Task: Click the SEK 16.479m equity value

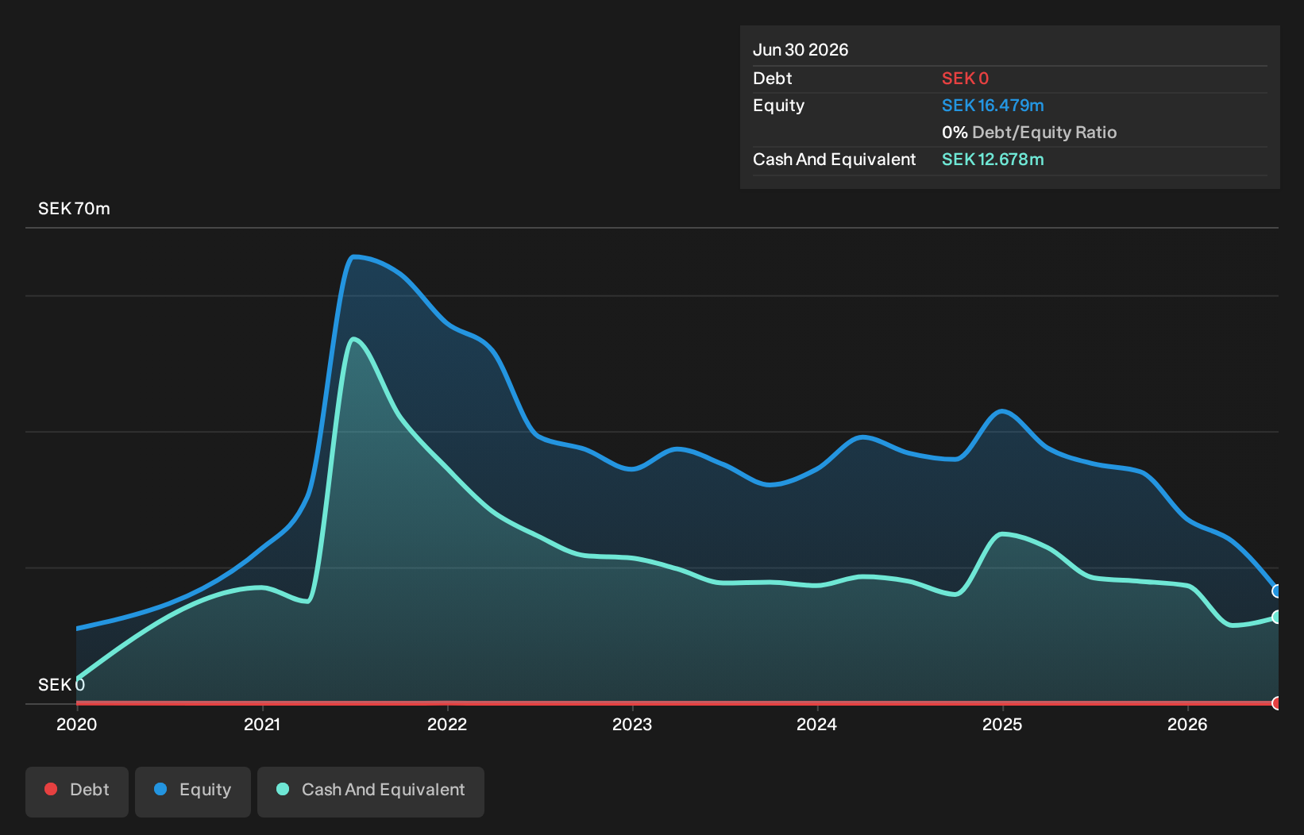Action: [993, 106]
